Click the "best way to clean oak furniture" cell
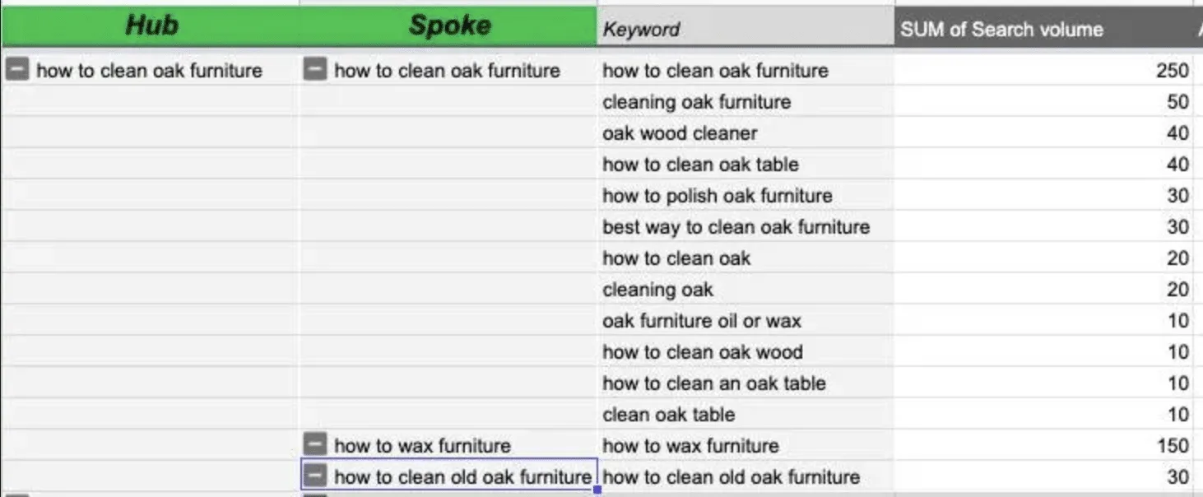Viewport: 1203px width, 497px height. 745,227
